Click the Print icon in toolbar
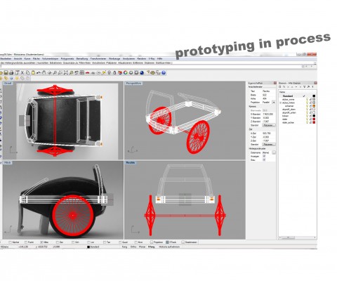The height and width of the screenshot is (281, 337). pos(11,72)
